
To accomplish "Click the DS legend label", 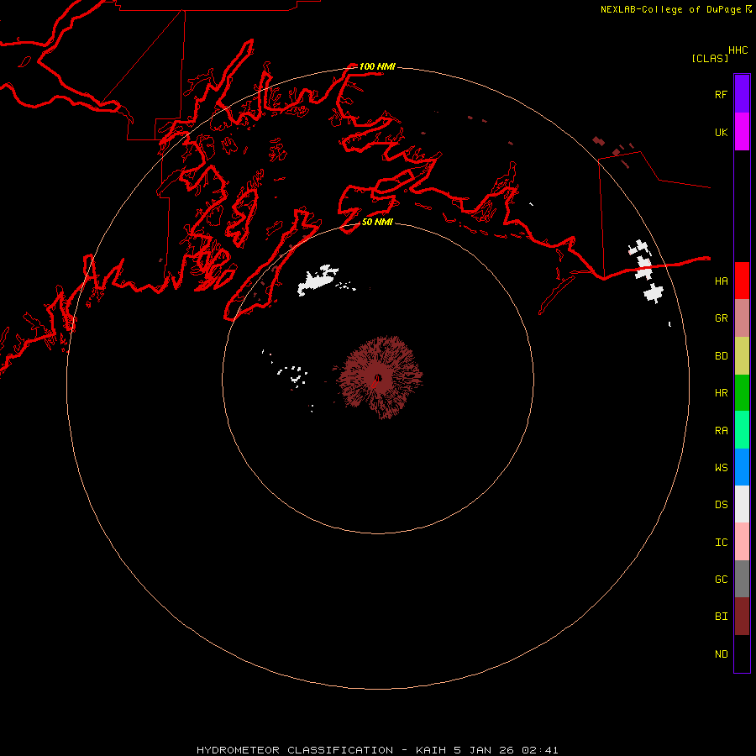I will coord(721,505).
